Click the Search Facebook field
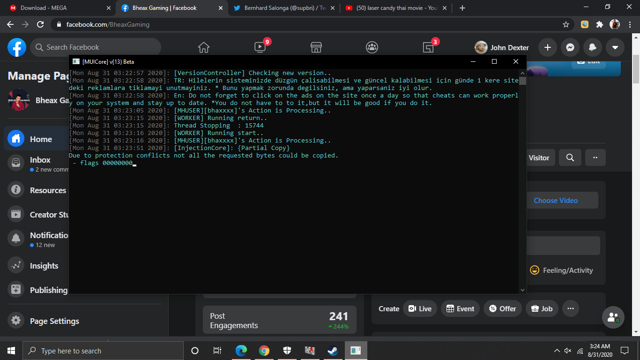Screen dimensions: 640x360 click(96, 47)
